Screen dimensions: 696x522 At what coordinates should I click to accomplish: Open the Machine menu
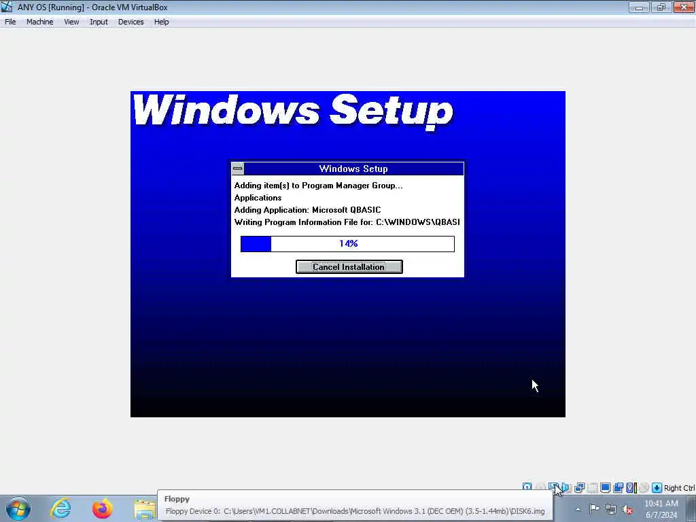coord(40,22)
